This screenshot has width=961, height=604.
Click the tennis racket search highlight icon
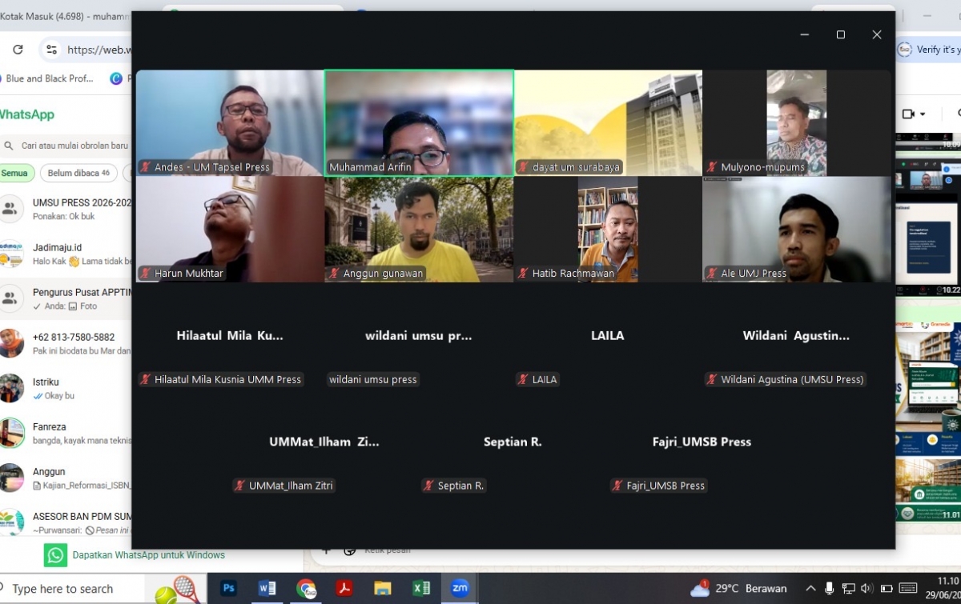(176, 590)
